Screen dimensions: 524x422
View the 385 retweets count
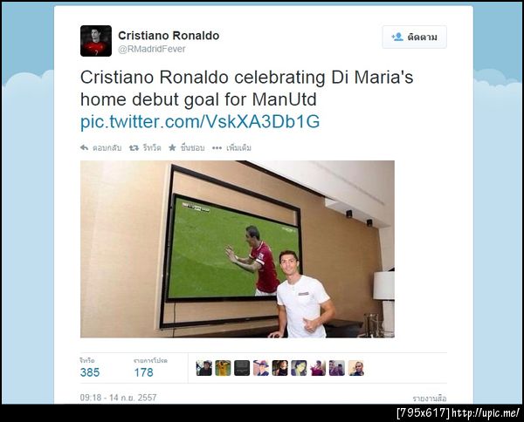pyautogui.click(x=90, y=372)
